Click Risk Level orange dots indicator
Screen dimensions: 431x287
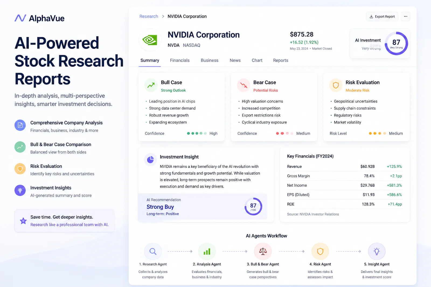[x=377, y=133]
